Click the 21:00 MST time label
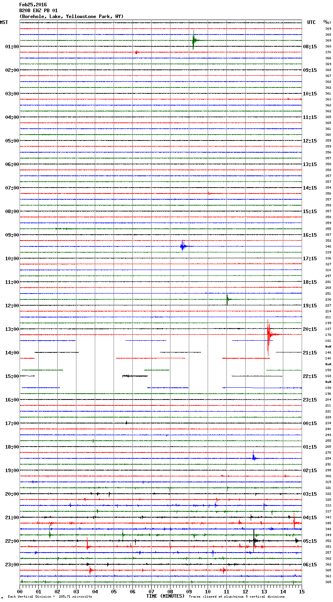The height and width of the screenshot is (602, 333). click(x=12, y=518)
